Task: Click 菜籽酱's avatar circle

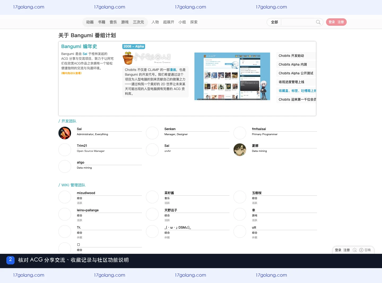Action: pyautogui.click(x=152, y=197)
